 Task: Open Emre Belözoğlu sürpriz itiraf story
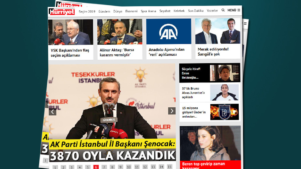pos(190,73)
